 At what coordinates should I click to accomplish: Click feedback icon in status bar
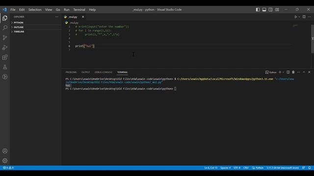pyautogui.click(x=304, y=168)
